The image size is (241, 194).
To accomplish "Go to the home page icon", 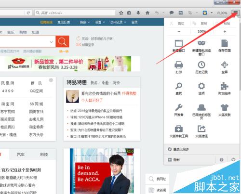I will (x=147, y=13).
